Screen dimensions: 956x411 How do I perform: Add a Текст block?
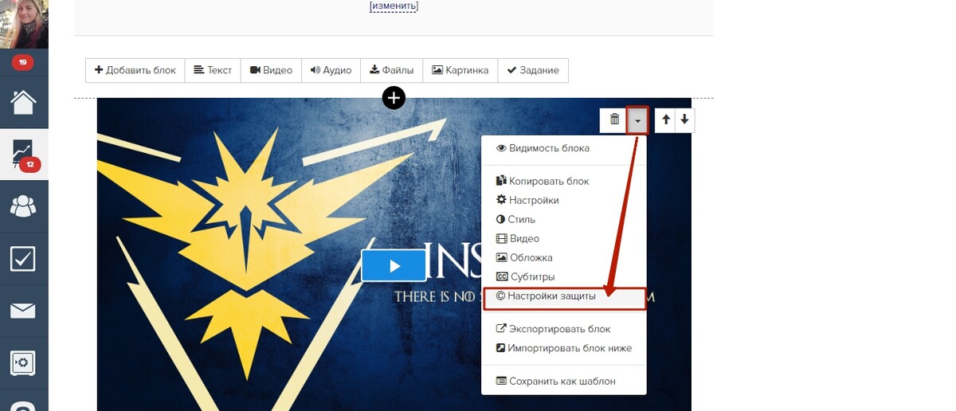(x=213, y=70)
